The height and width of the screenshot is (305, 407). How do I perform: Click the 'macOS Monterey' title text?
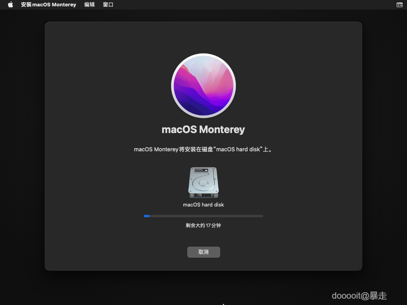203,129
